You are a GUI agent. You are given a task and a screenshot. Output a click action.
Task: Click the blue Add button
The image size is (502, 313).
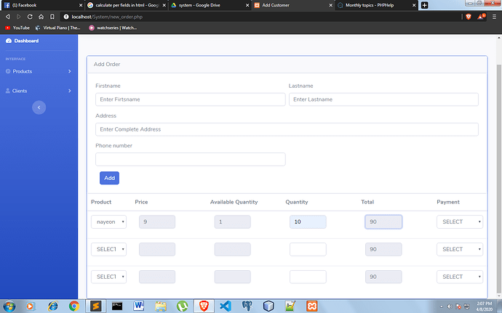pyautogui.click(x=109, y=178)
